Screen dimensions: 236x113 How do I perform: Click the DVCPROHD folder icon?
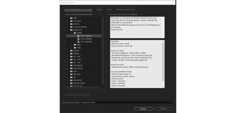click(71, 68)
